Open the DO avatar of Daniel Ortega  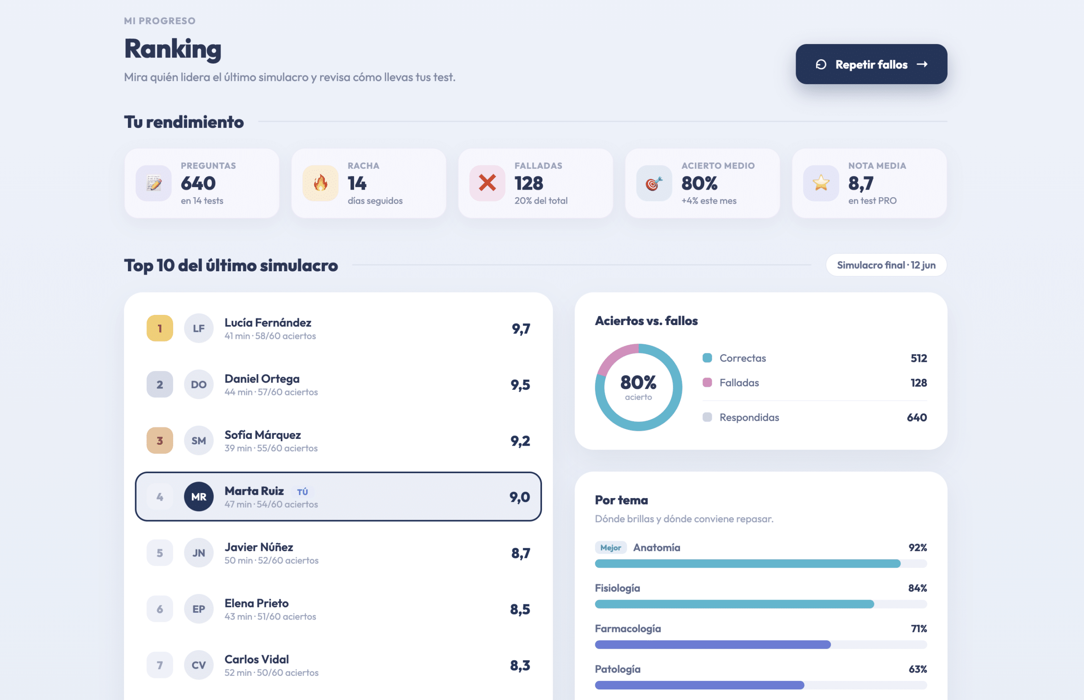pyautogui.click(x=199, y=385)
